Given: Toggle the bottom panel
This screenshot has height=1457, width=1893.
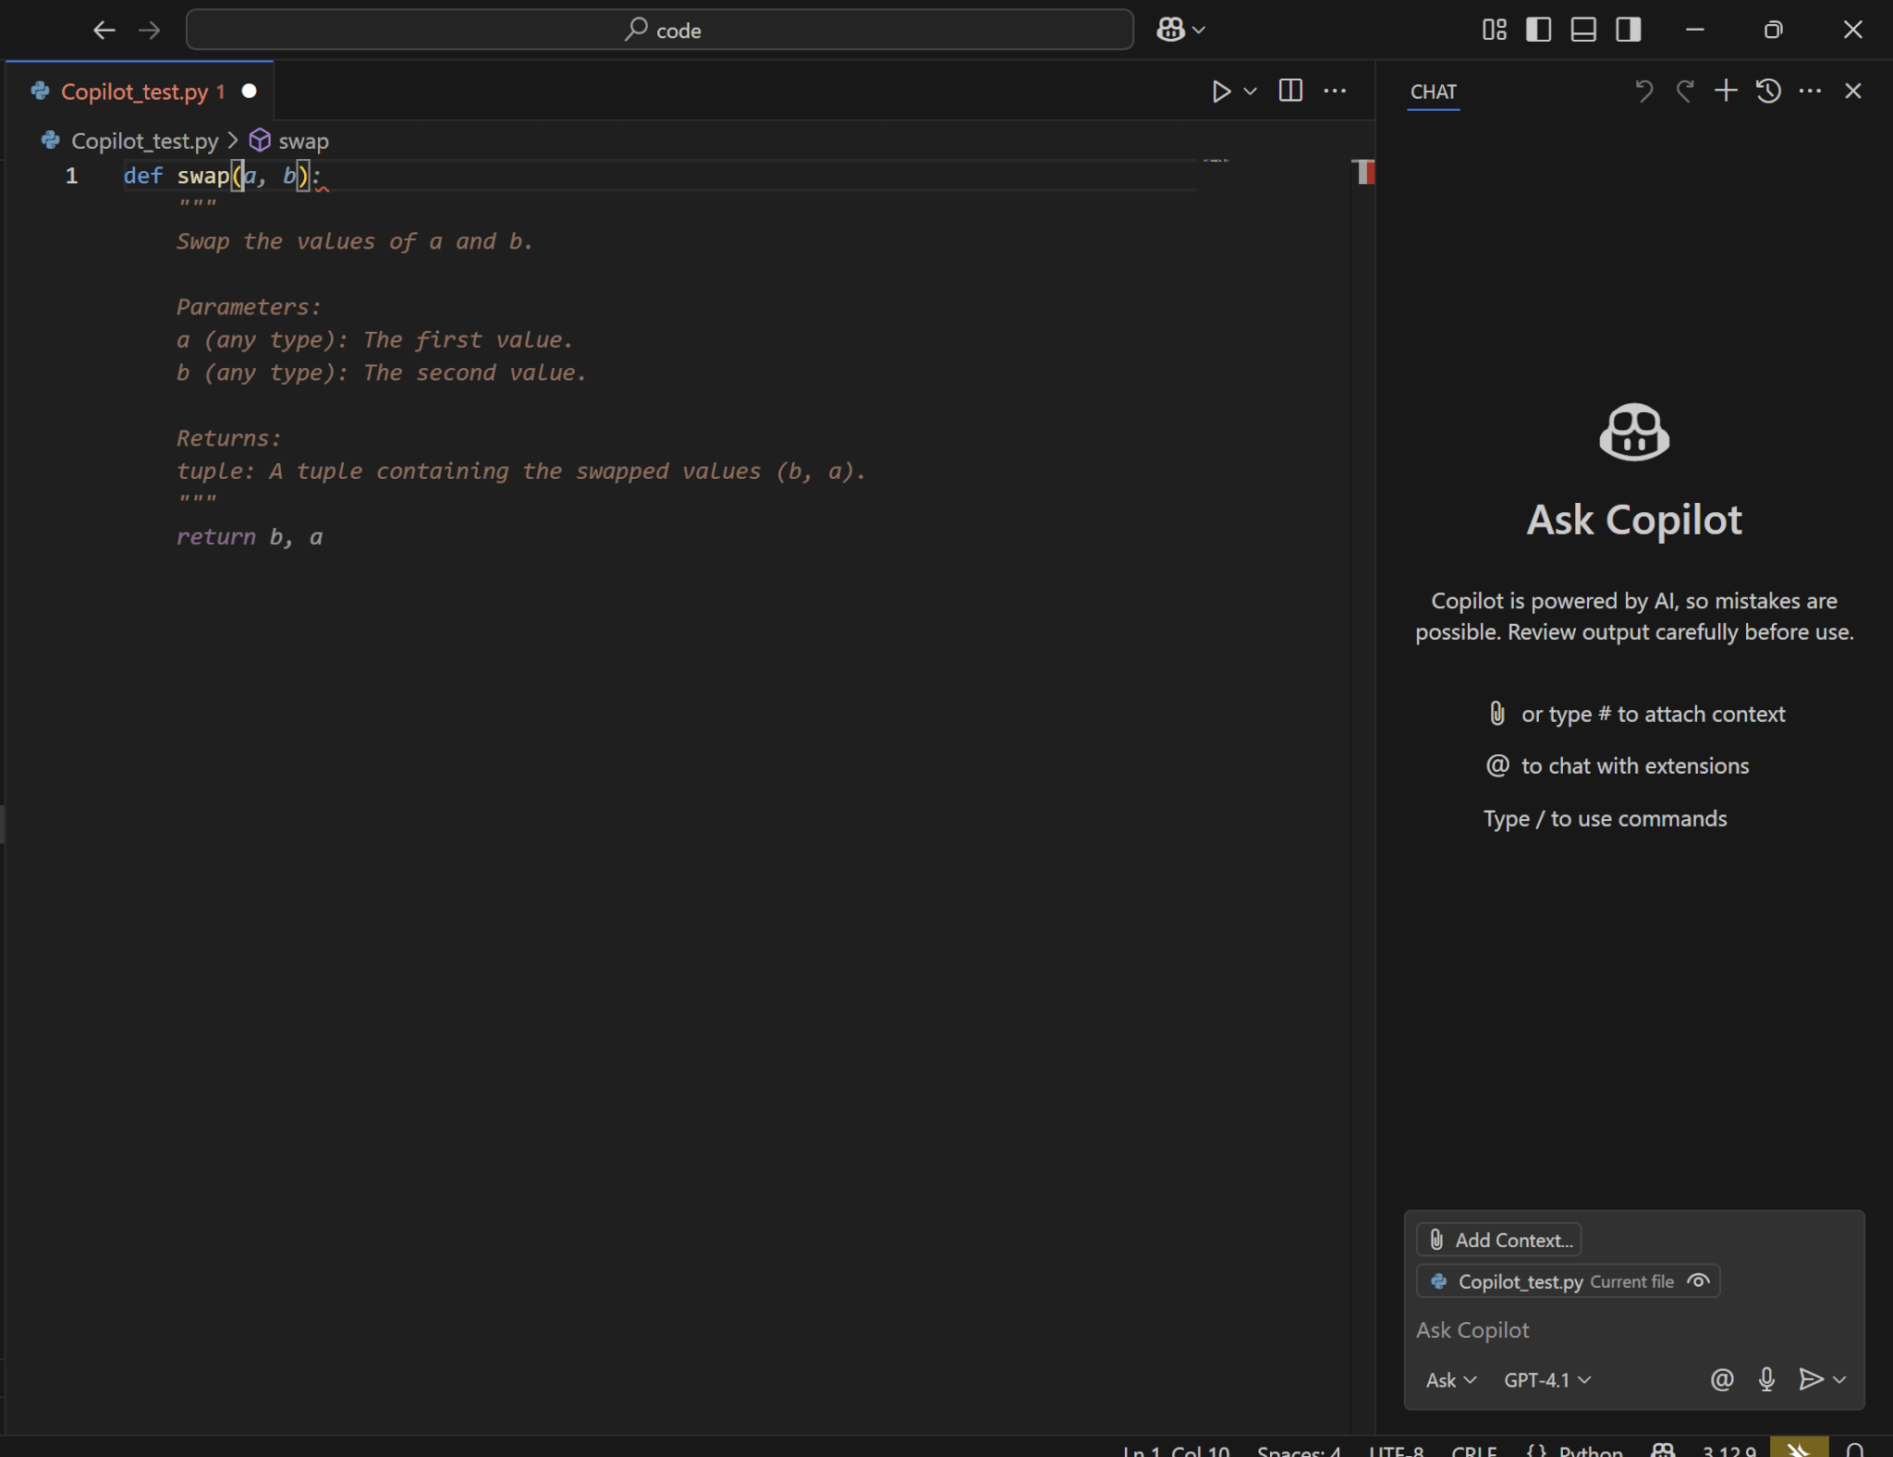Looking at the screenshot, I should tap(1583, 31).
